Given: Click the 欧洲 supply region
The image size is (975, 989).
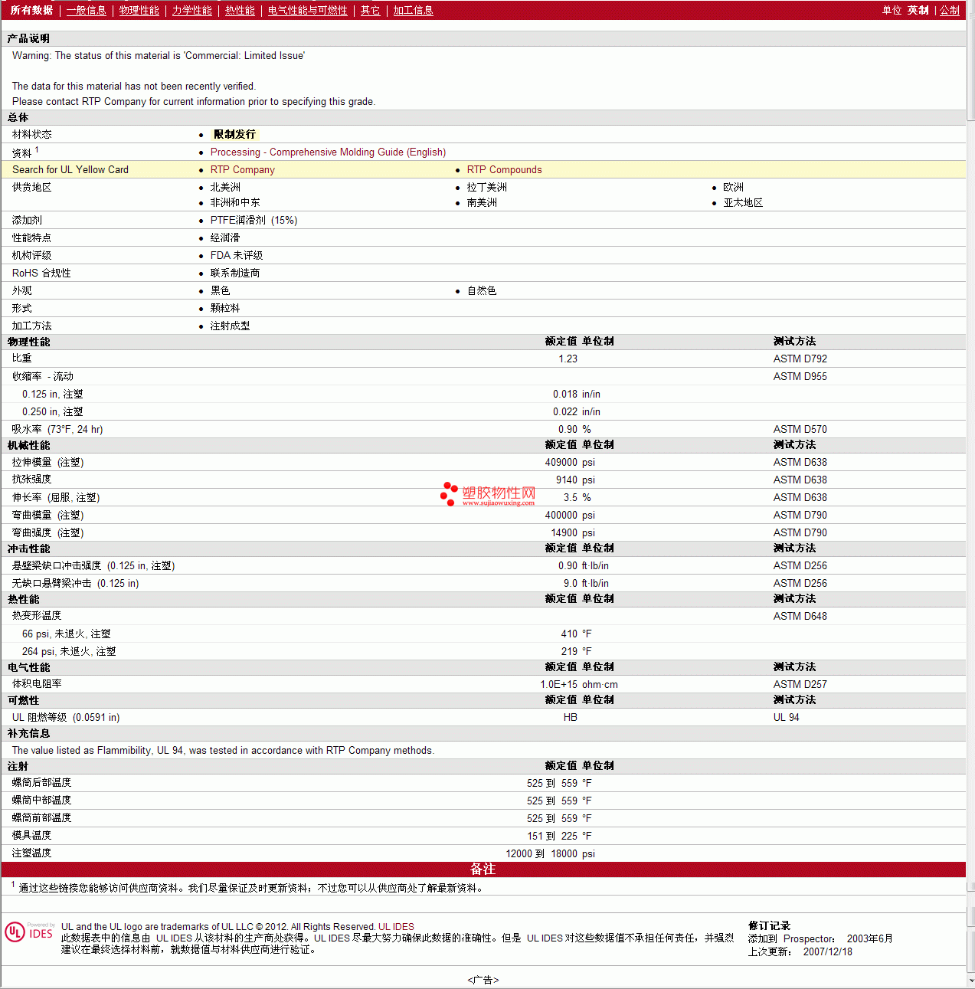Looking at the screenshot, I should (733, 187).
